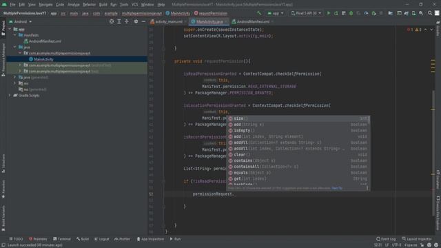Click code line with permissionRequest. text
Screen dimensions: 441x248
(214, 194)
